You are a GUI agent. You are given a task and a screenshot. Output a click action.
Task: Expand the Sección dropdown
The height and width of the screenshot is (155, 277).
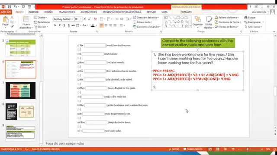pos(42,27)
